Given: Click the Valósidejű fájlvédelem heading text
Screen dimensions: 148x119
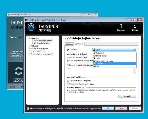Looking at the screenshot, I should 82,38.
